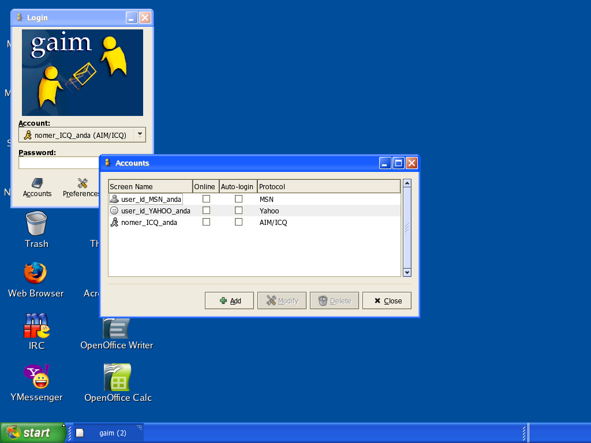Screen dimensions: 591x443
Task: Click the Accounts window title bar icon
Action: click(x=107, y=163)
